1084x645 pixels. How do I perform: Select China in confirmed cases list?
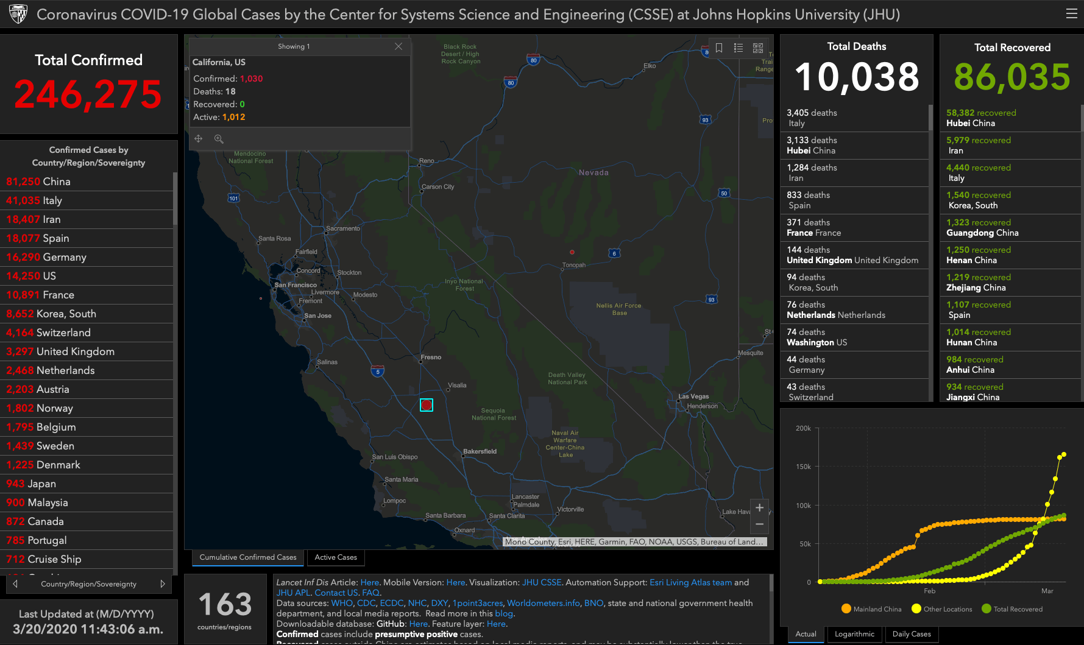[x=87, y=182]
